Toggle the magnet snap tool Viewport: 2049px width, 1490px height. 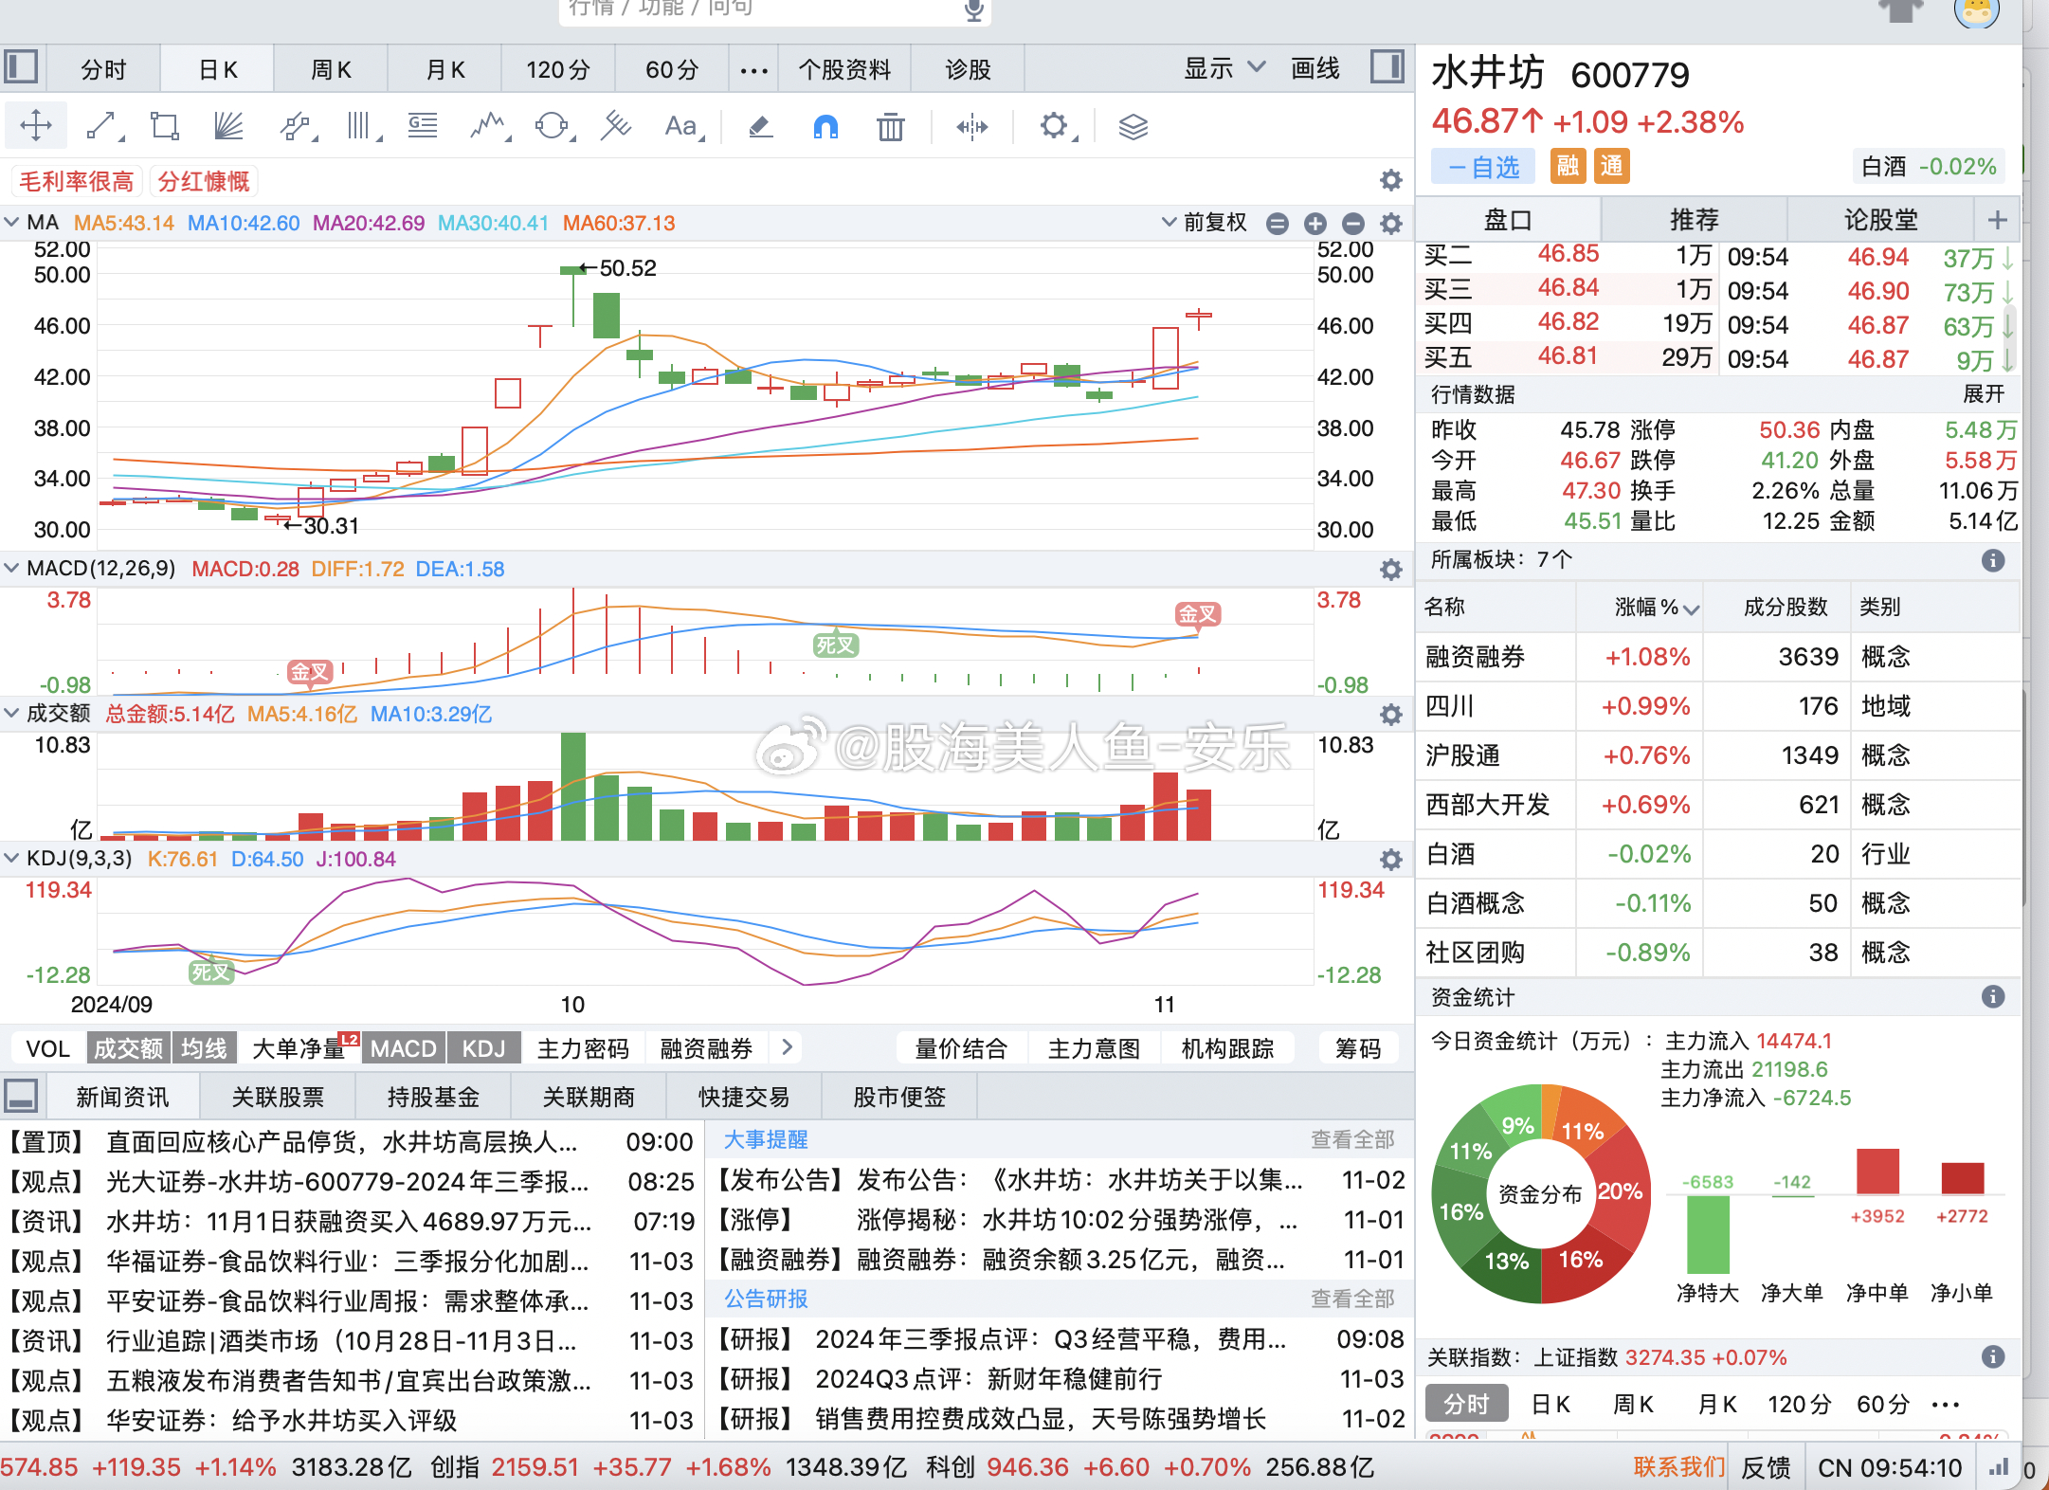pyautogui.click(x=825, y=126)
